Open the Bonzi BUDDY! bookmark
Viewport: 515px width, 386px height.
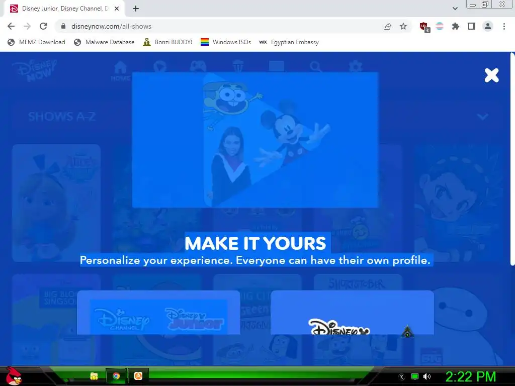coord(167,42)
